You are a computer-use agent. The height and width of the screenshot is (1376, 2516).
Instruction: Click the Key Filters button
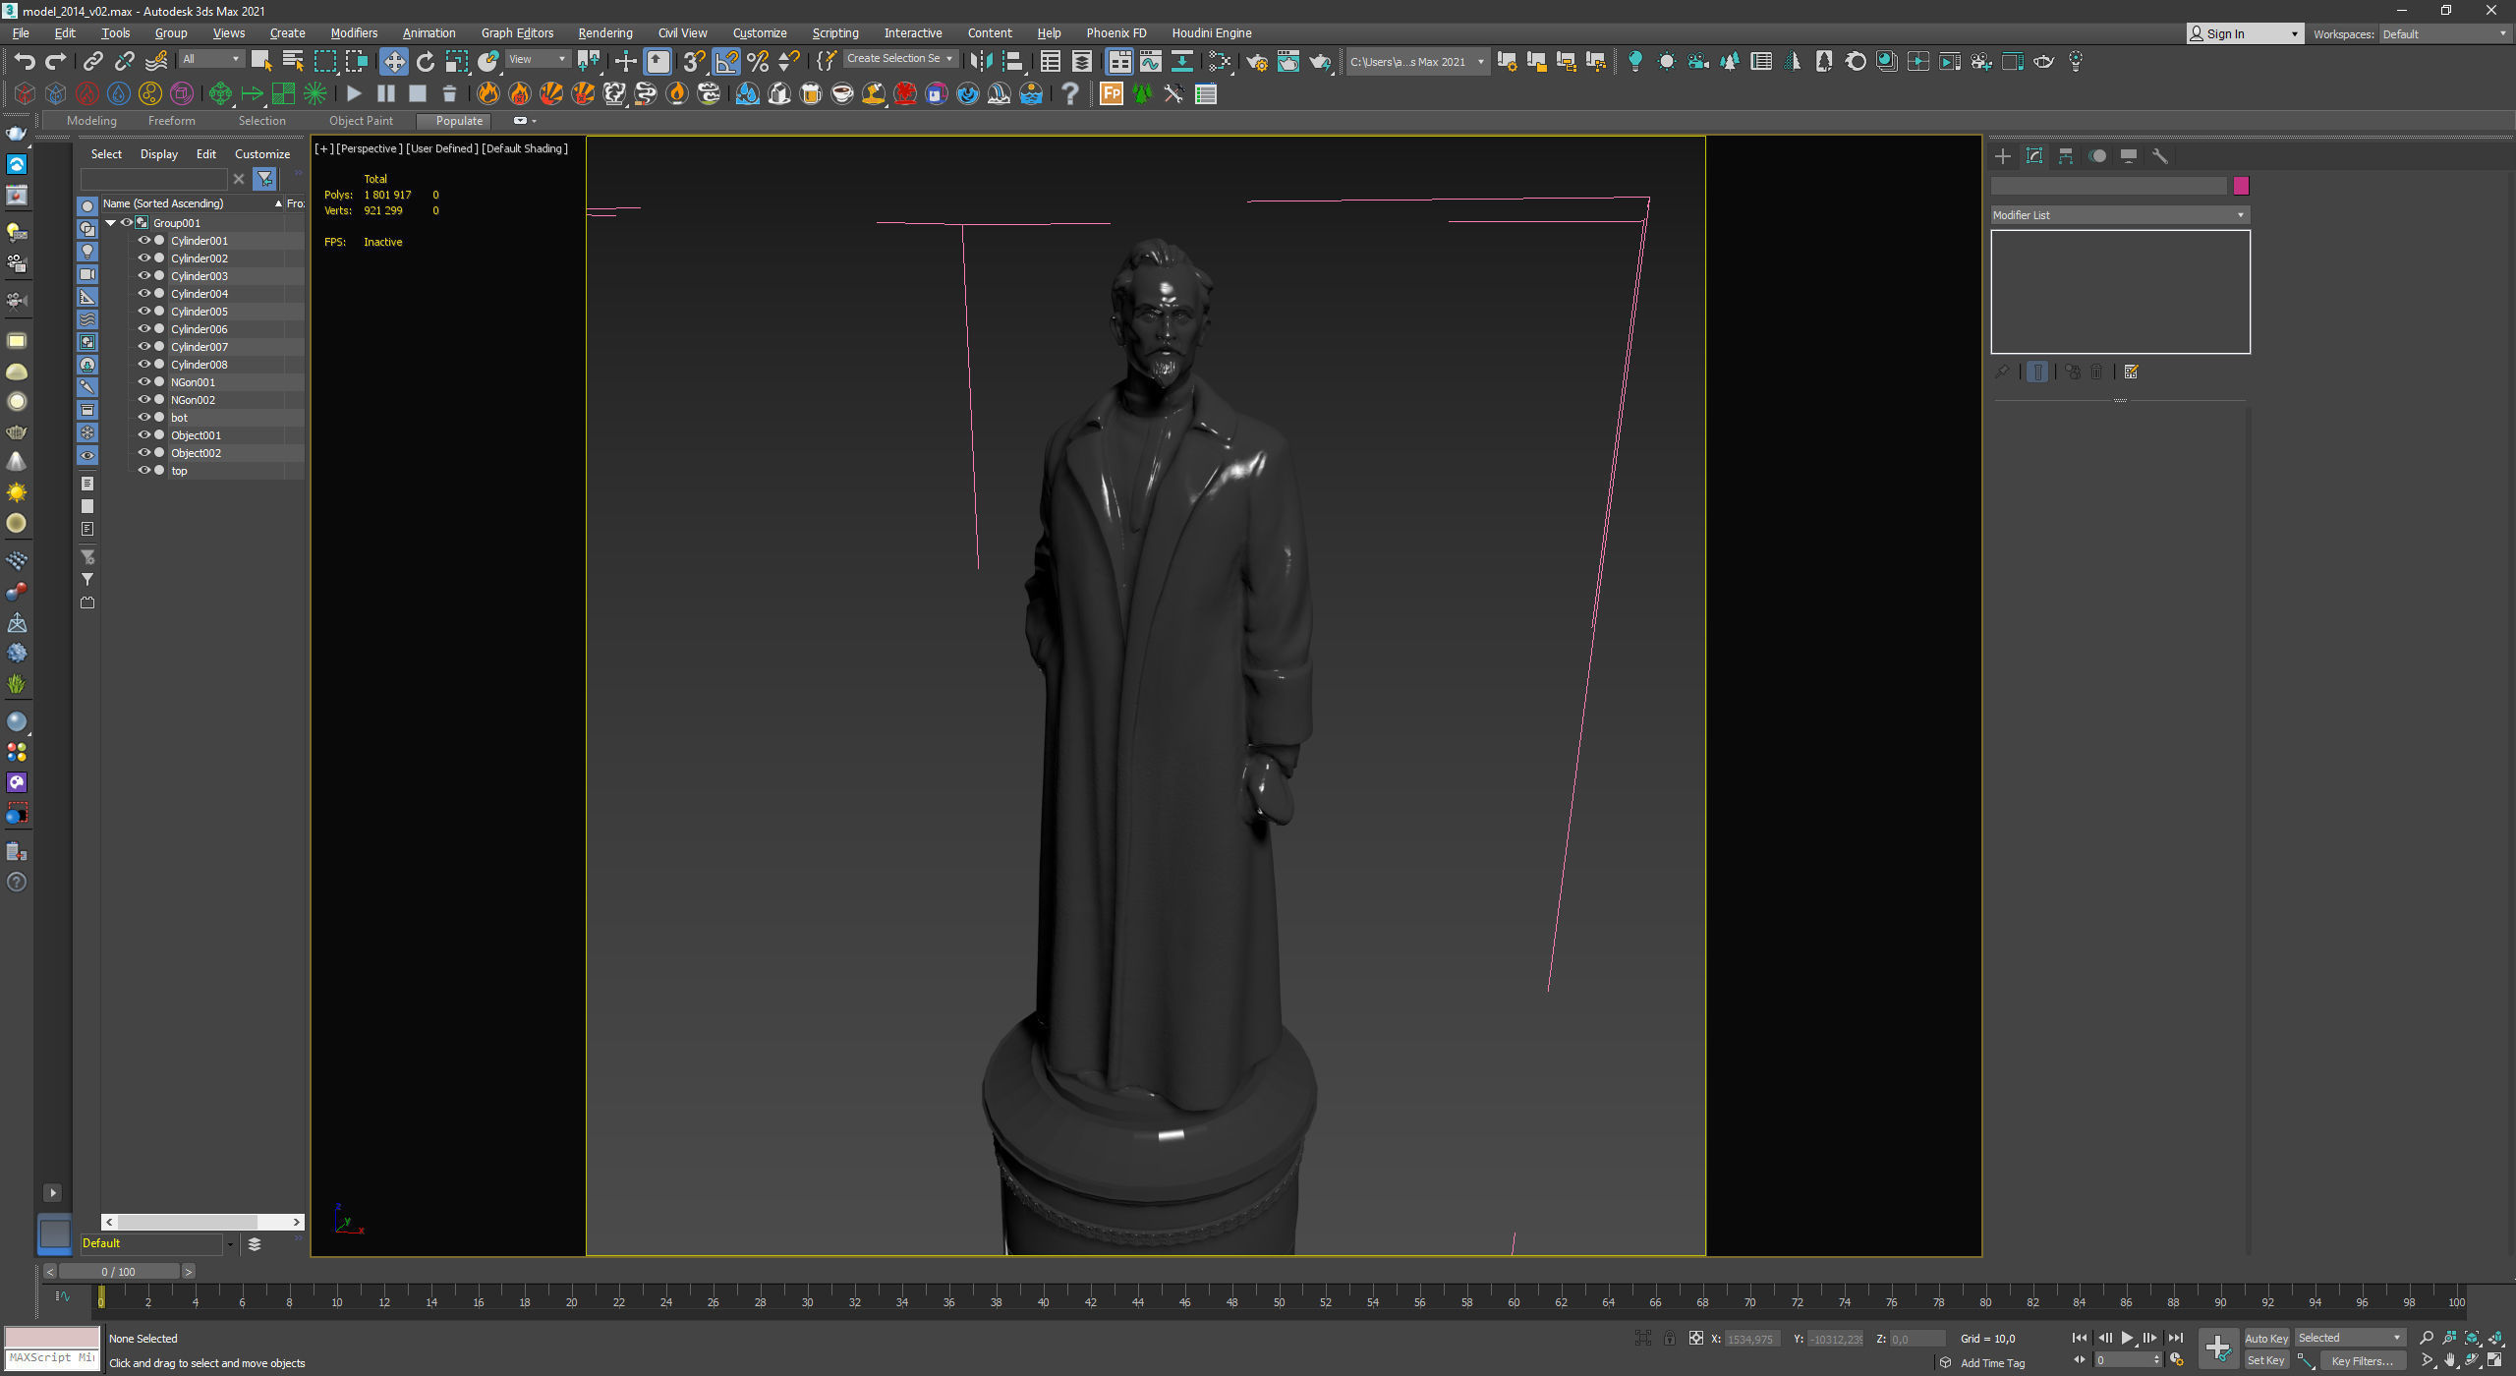coord(2361,1360)
